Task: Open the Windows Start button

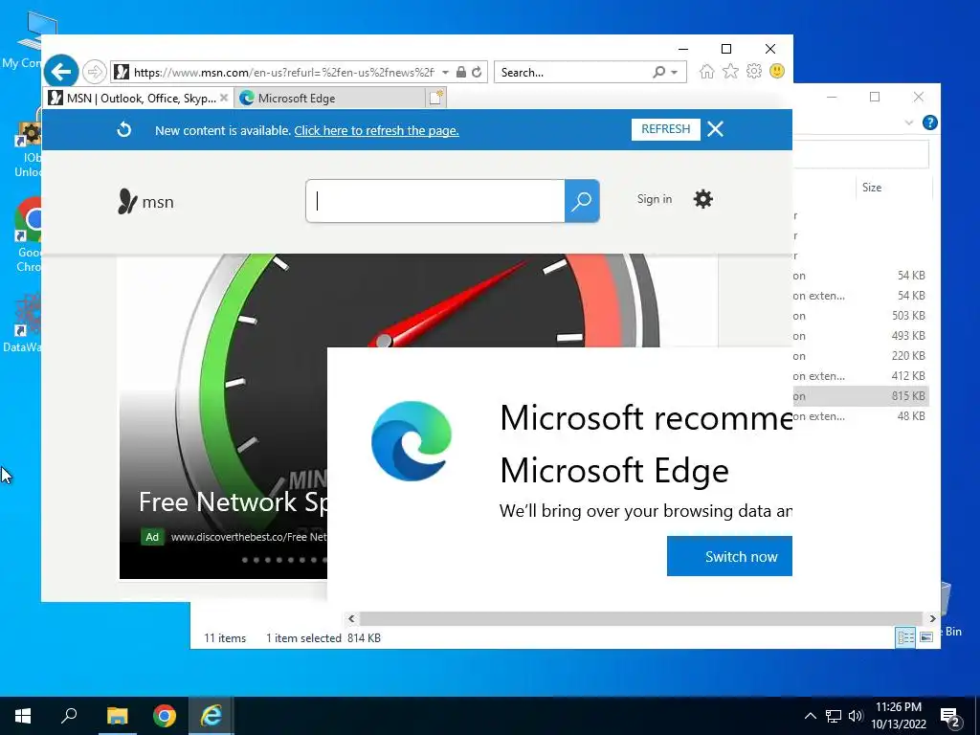Action: click(23, 716)
